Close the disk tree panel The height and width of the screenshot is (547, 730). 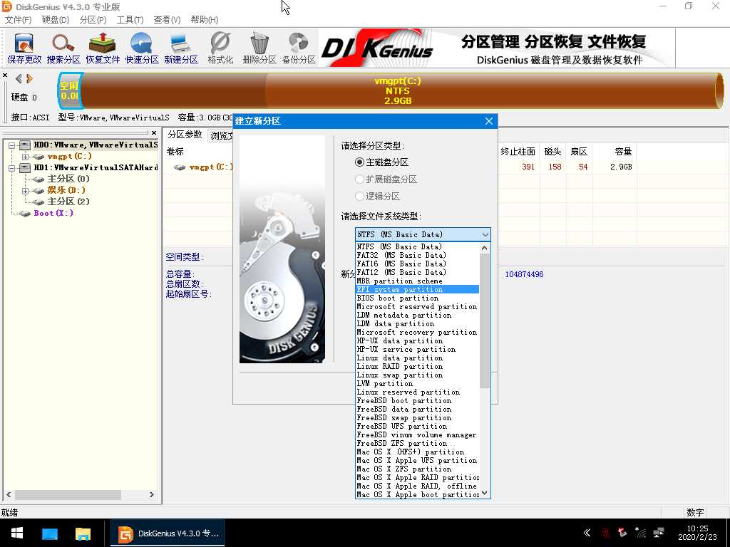click(154, 132)
